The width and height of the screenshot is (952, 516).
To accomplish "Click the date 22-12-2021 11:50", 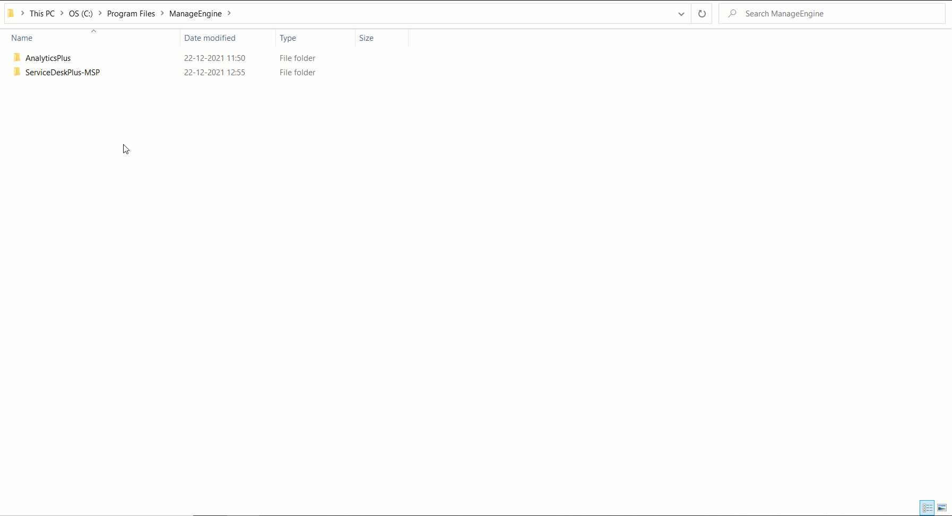I will click(214, 58).
